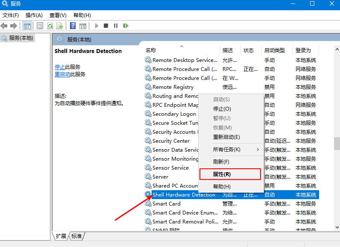Sort by the 名称 column header
Viewport: 340px width, 247px height.
(x=151, y=50)
